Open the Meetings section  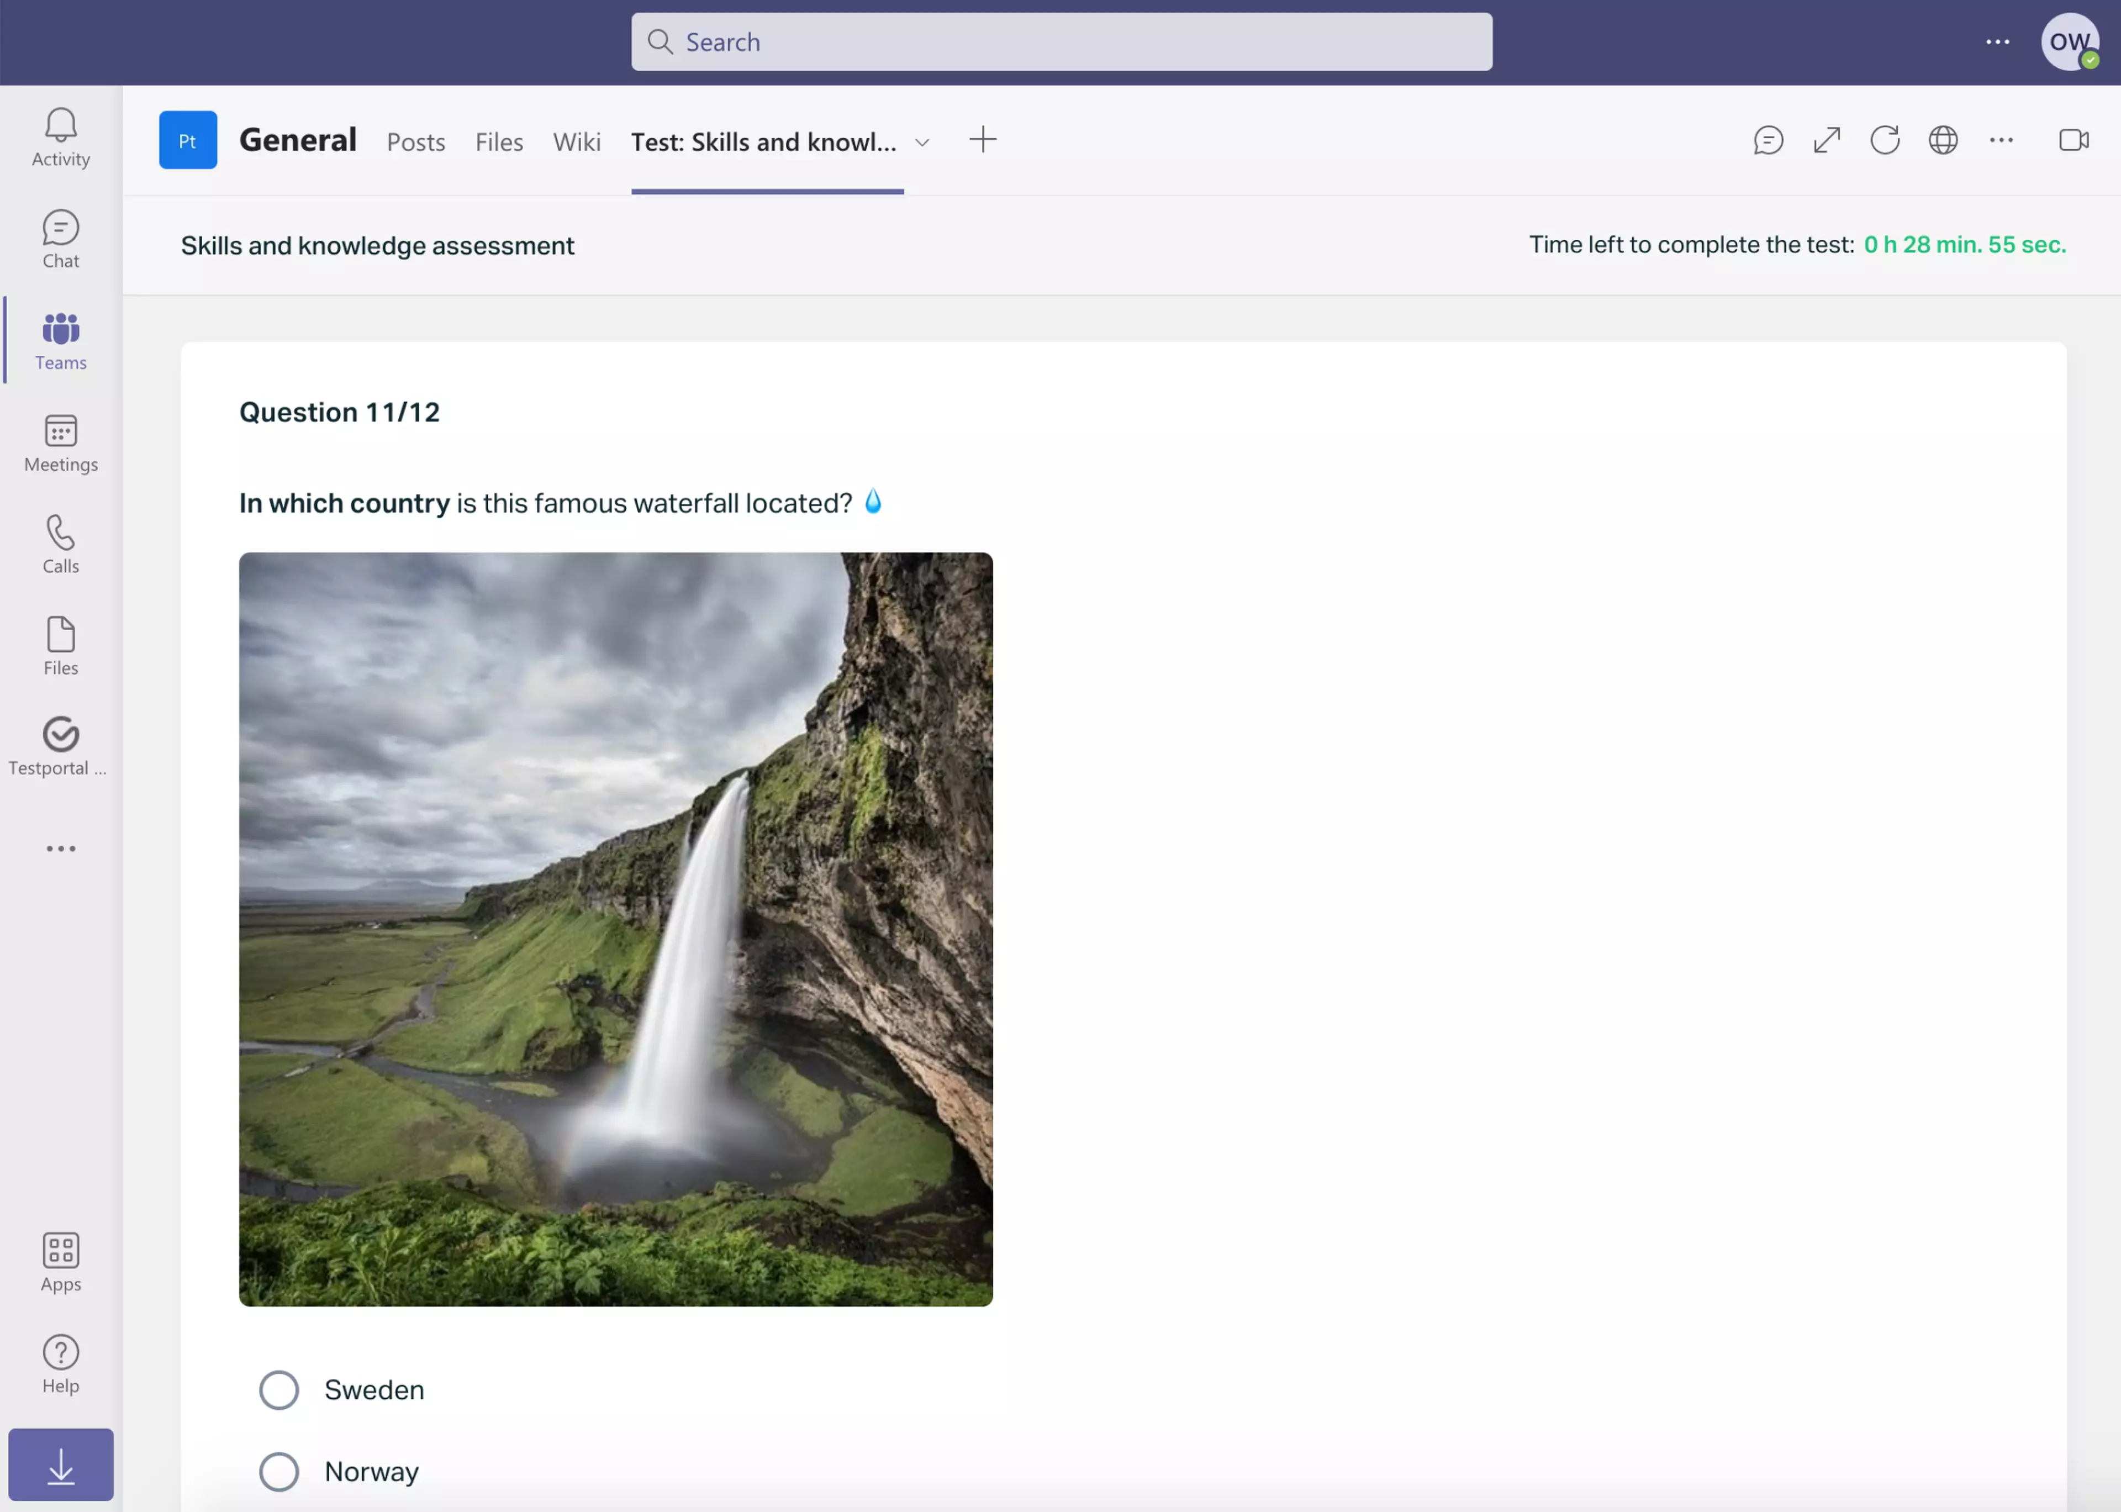point(61,442)
